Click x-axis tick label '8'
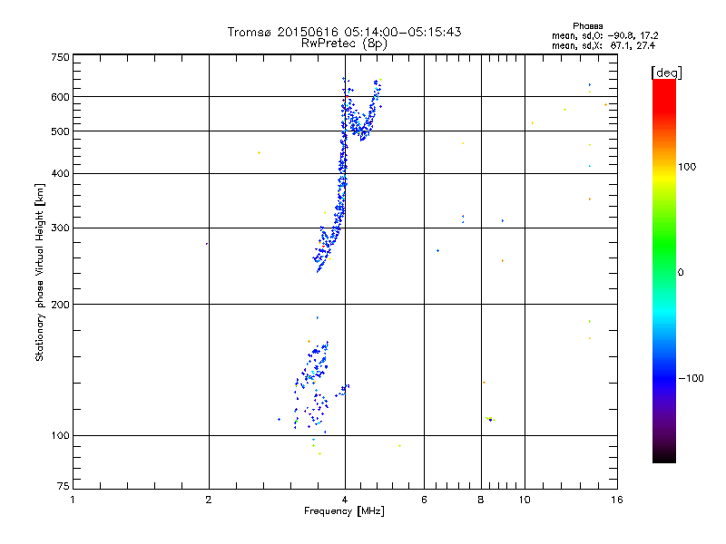This screenshot has width=726, height=544. [481, 500]
